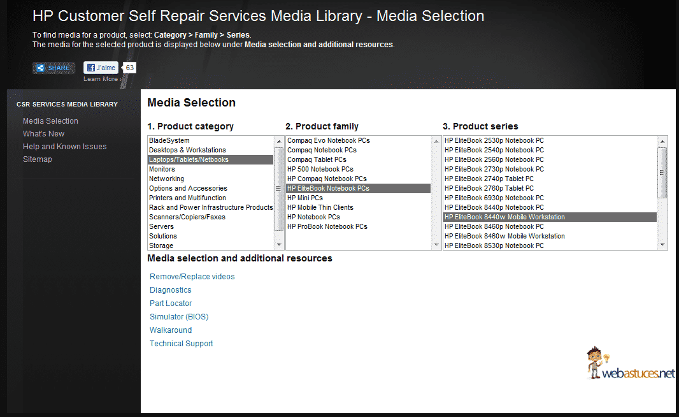Open the Diagnostics link
The image size is (679, 417).
coord(171,290)
